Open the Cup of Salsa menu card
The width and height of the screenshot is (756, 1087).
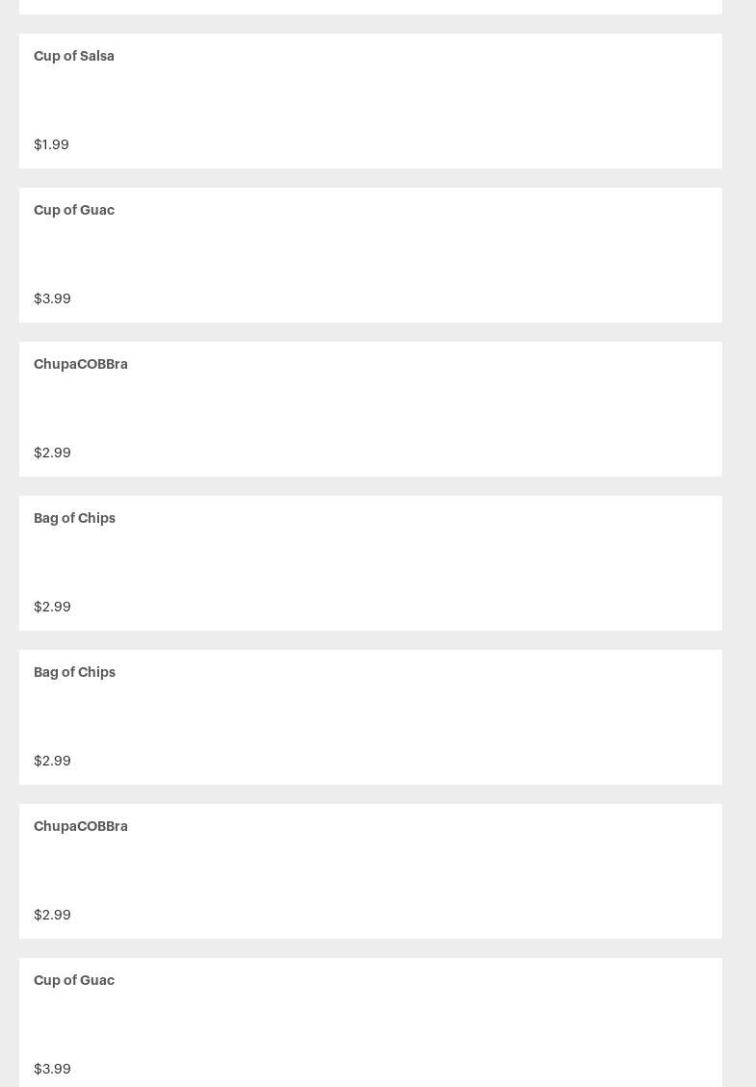(371, 101)
